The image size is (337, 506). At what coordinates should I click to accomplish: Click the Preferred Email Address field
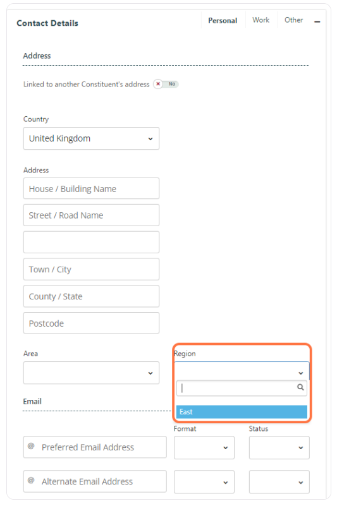[95, 447]
